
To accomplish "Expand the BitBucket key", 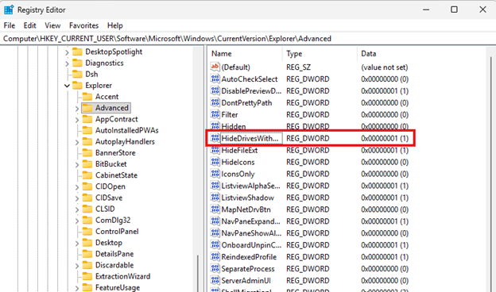I will (77, 165).
